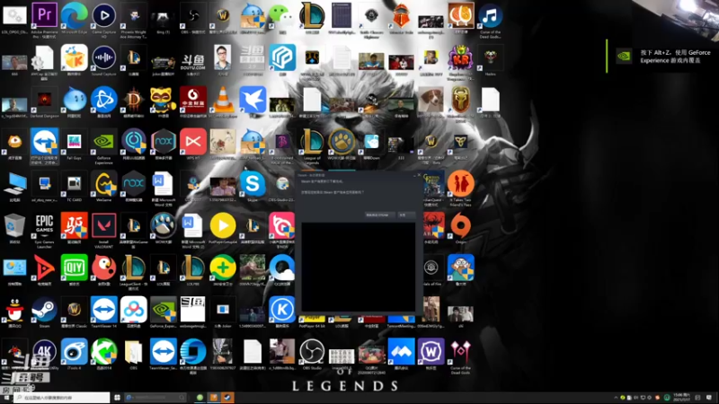Click the dark search field in the taskbar
This screenshot has height=404, width=719.
pyautogui.click(x=155, y=398)
